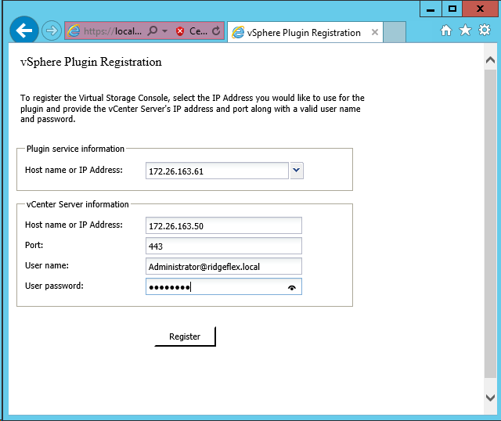Viewport: 501px width, 421px height.
Task: Click the Port field showing 443
Action: coord(224,246)
